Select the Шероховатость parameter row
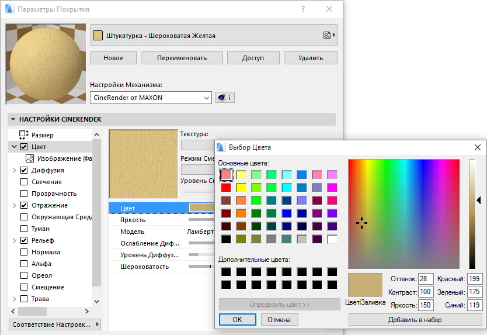 click(x=162, y=267)
